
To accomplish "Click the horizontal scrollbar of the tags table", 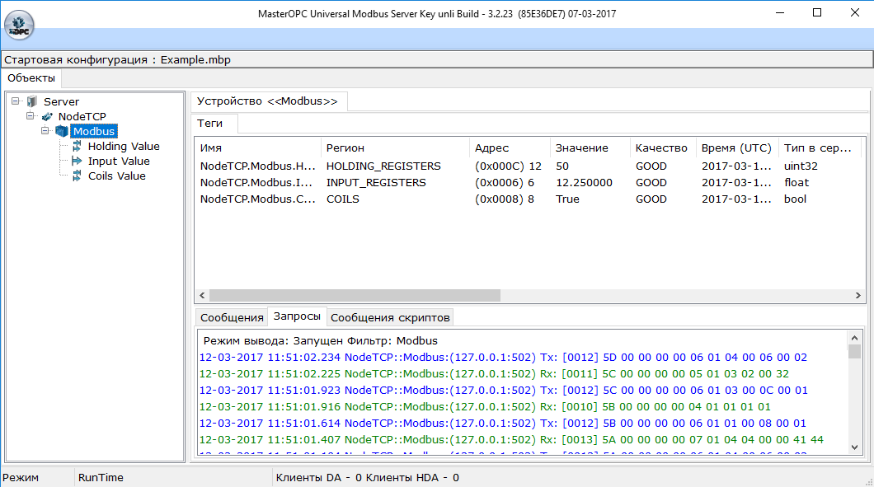I will 355,295.
